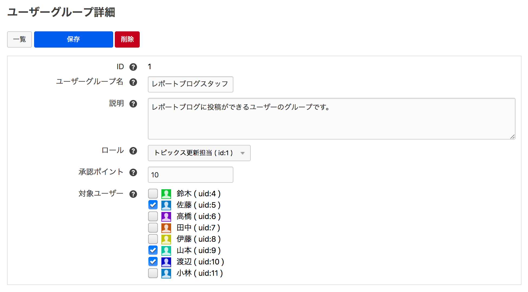Uncheck the 佐藤 (uid:5) checkbox

tap(153, 205)
